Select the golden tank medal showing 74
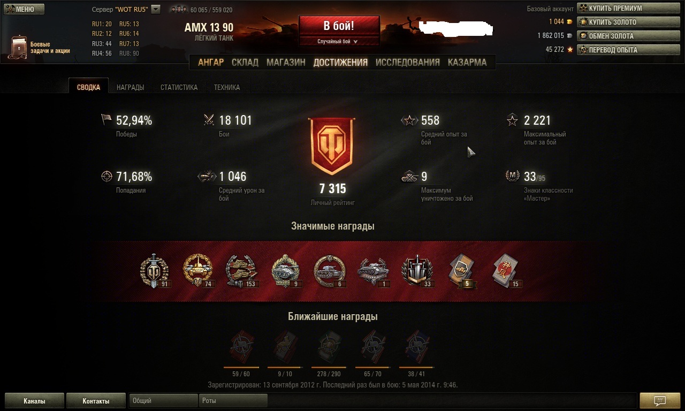685x411 pixels. pos(198,271)
